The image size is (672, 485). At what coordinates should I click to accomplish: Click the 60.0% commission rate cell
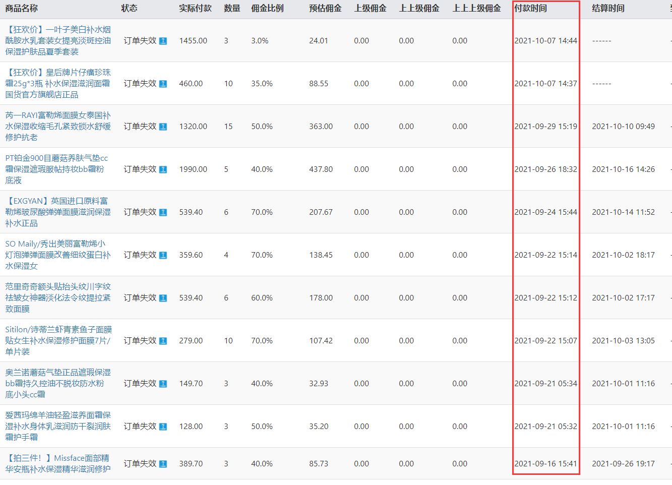click(x=262, y=298)
